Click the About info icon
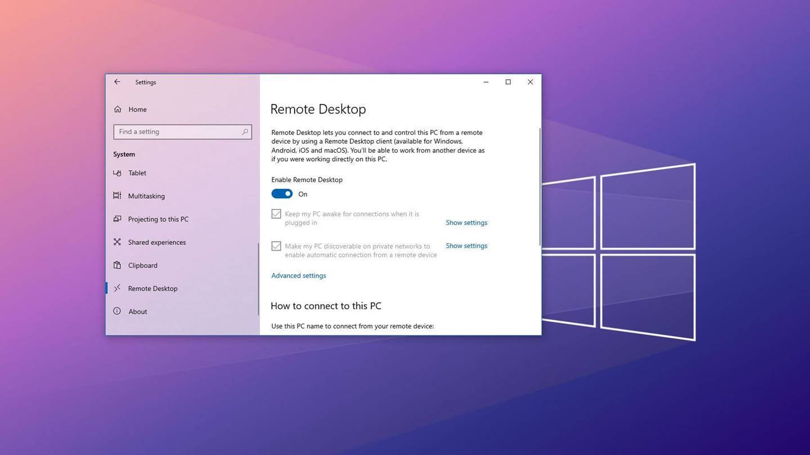Screen dimensions: 810x455 [x=117, y=311]
